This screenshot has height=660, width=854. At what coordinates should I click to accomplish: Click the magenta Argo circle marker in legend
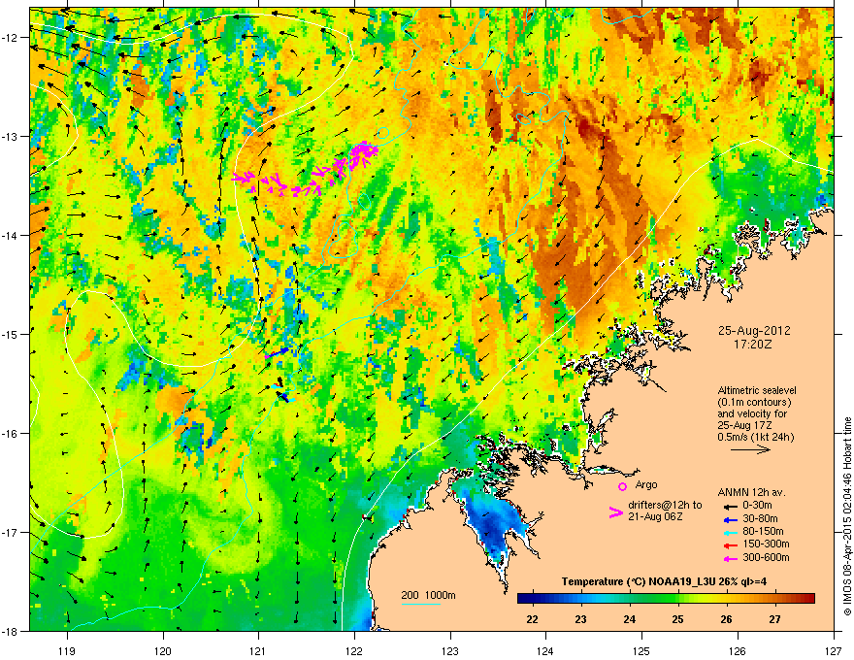622,486
